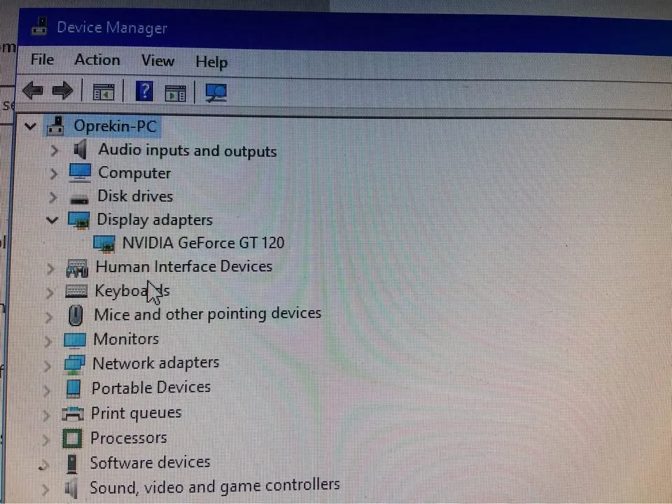Click the Device Manager title bar icon

(39, 28)
